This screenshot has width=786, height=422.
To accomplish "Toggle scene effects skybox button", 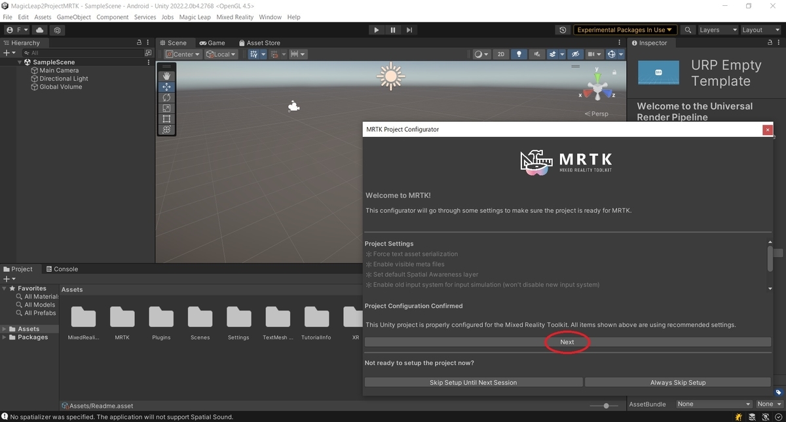I will pyautogui.click(x=552, y=54).
